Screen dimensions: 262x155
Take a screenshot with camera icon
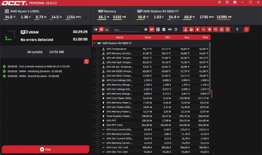235,2
